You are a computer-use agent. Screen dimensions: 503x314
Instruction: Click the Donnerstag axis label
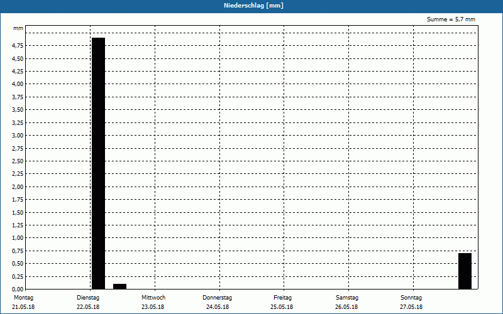217,298
